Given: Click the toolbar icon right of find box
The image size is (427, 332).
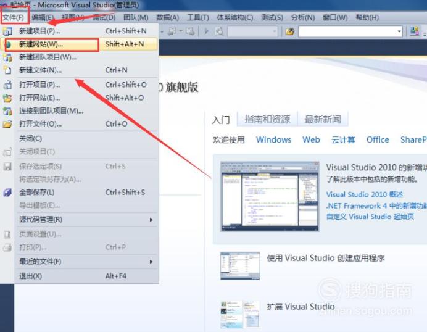Looking at the screenshot, I should tap(414, 31).
